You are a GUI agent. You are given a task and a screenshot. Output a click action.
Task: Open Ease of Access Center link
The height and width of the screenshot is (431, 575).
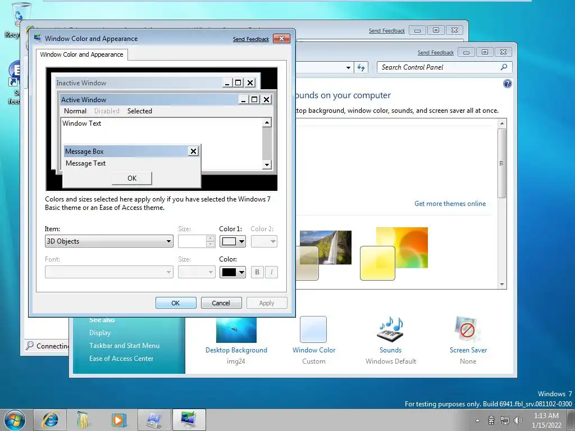tap(121, 359)
